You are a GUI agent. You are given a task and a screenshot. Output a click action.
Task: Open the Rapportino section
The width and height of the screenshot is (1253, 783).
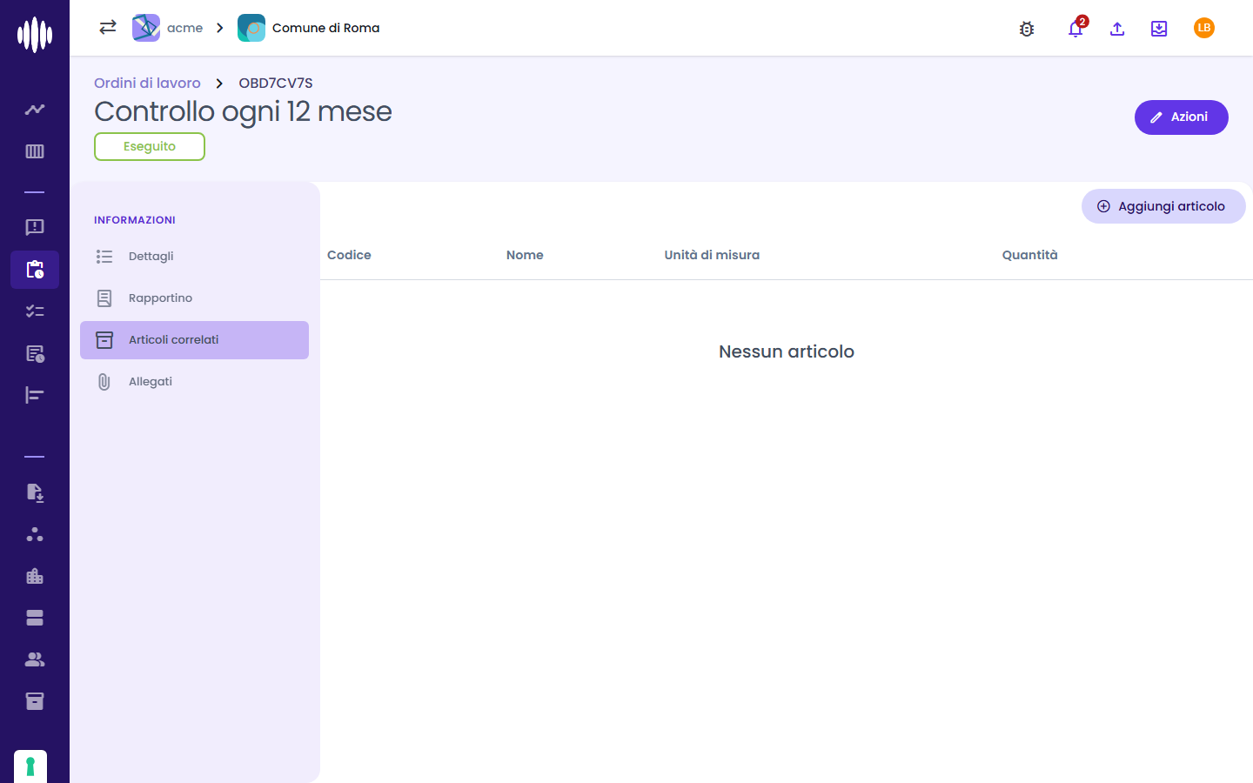(194, 298)
